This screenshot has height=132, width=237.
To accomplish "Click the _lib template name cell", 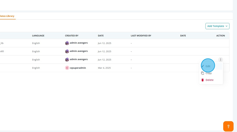I will coord(2,43).
